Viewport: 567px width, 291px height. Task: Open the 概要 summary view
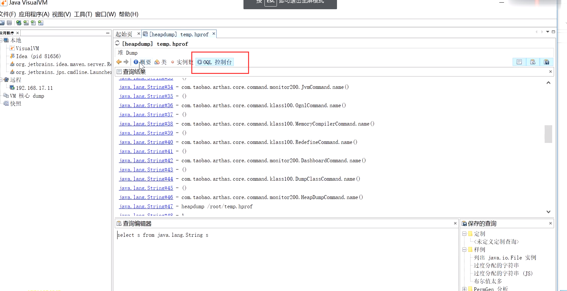click(x=142, y=62)
